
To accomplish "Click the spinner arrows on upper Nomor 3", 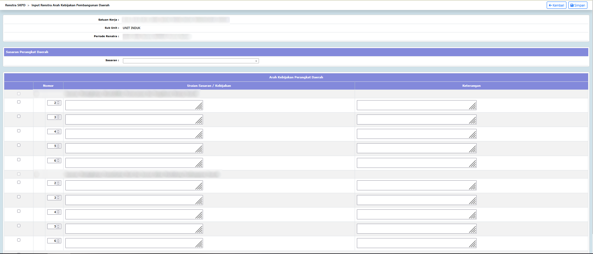I will coord(58,117).
